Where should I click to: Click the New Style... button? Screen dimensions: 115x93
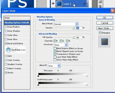coord(105,28)
